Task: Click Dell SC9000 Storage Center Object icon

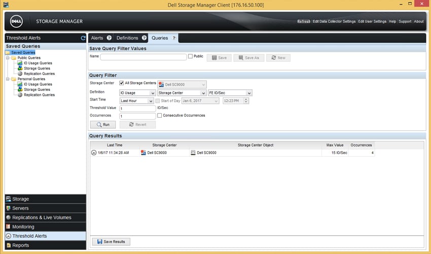Action: pyautogui.click(x=193, y=153)
